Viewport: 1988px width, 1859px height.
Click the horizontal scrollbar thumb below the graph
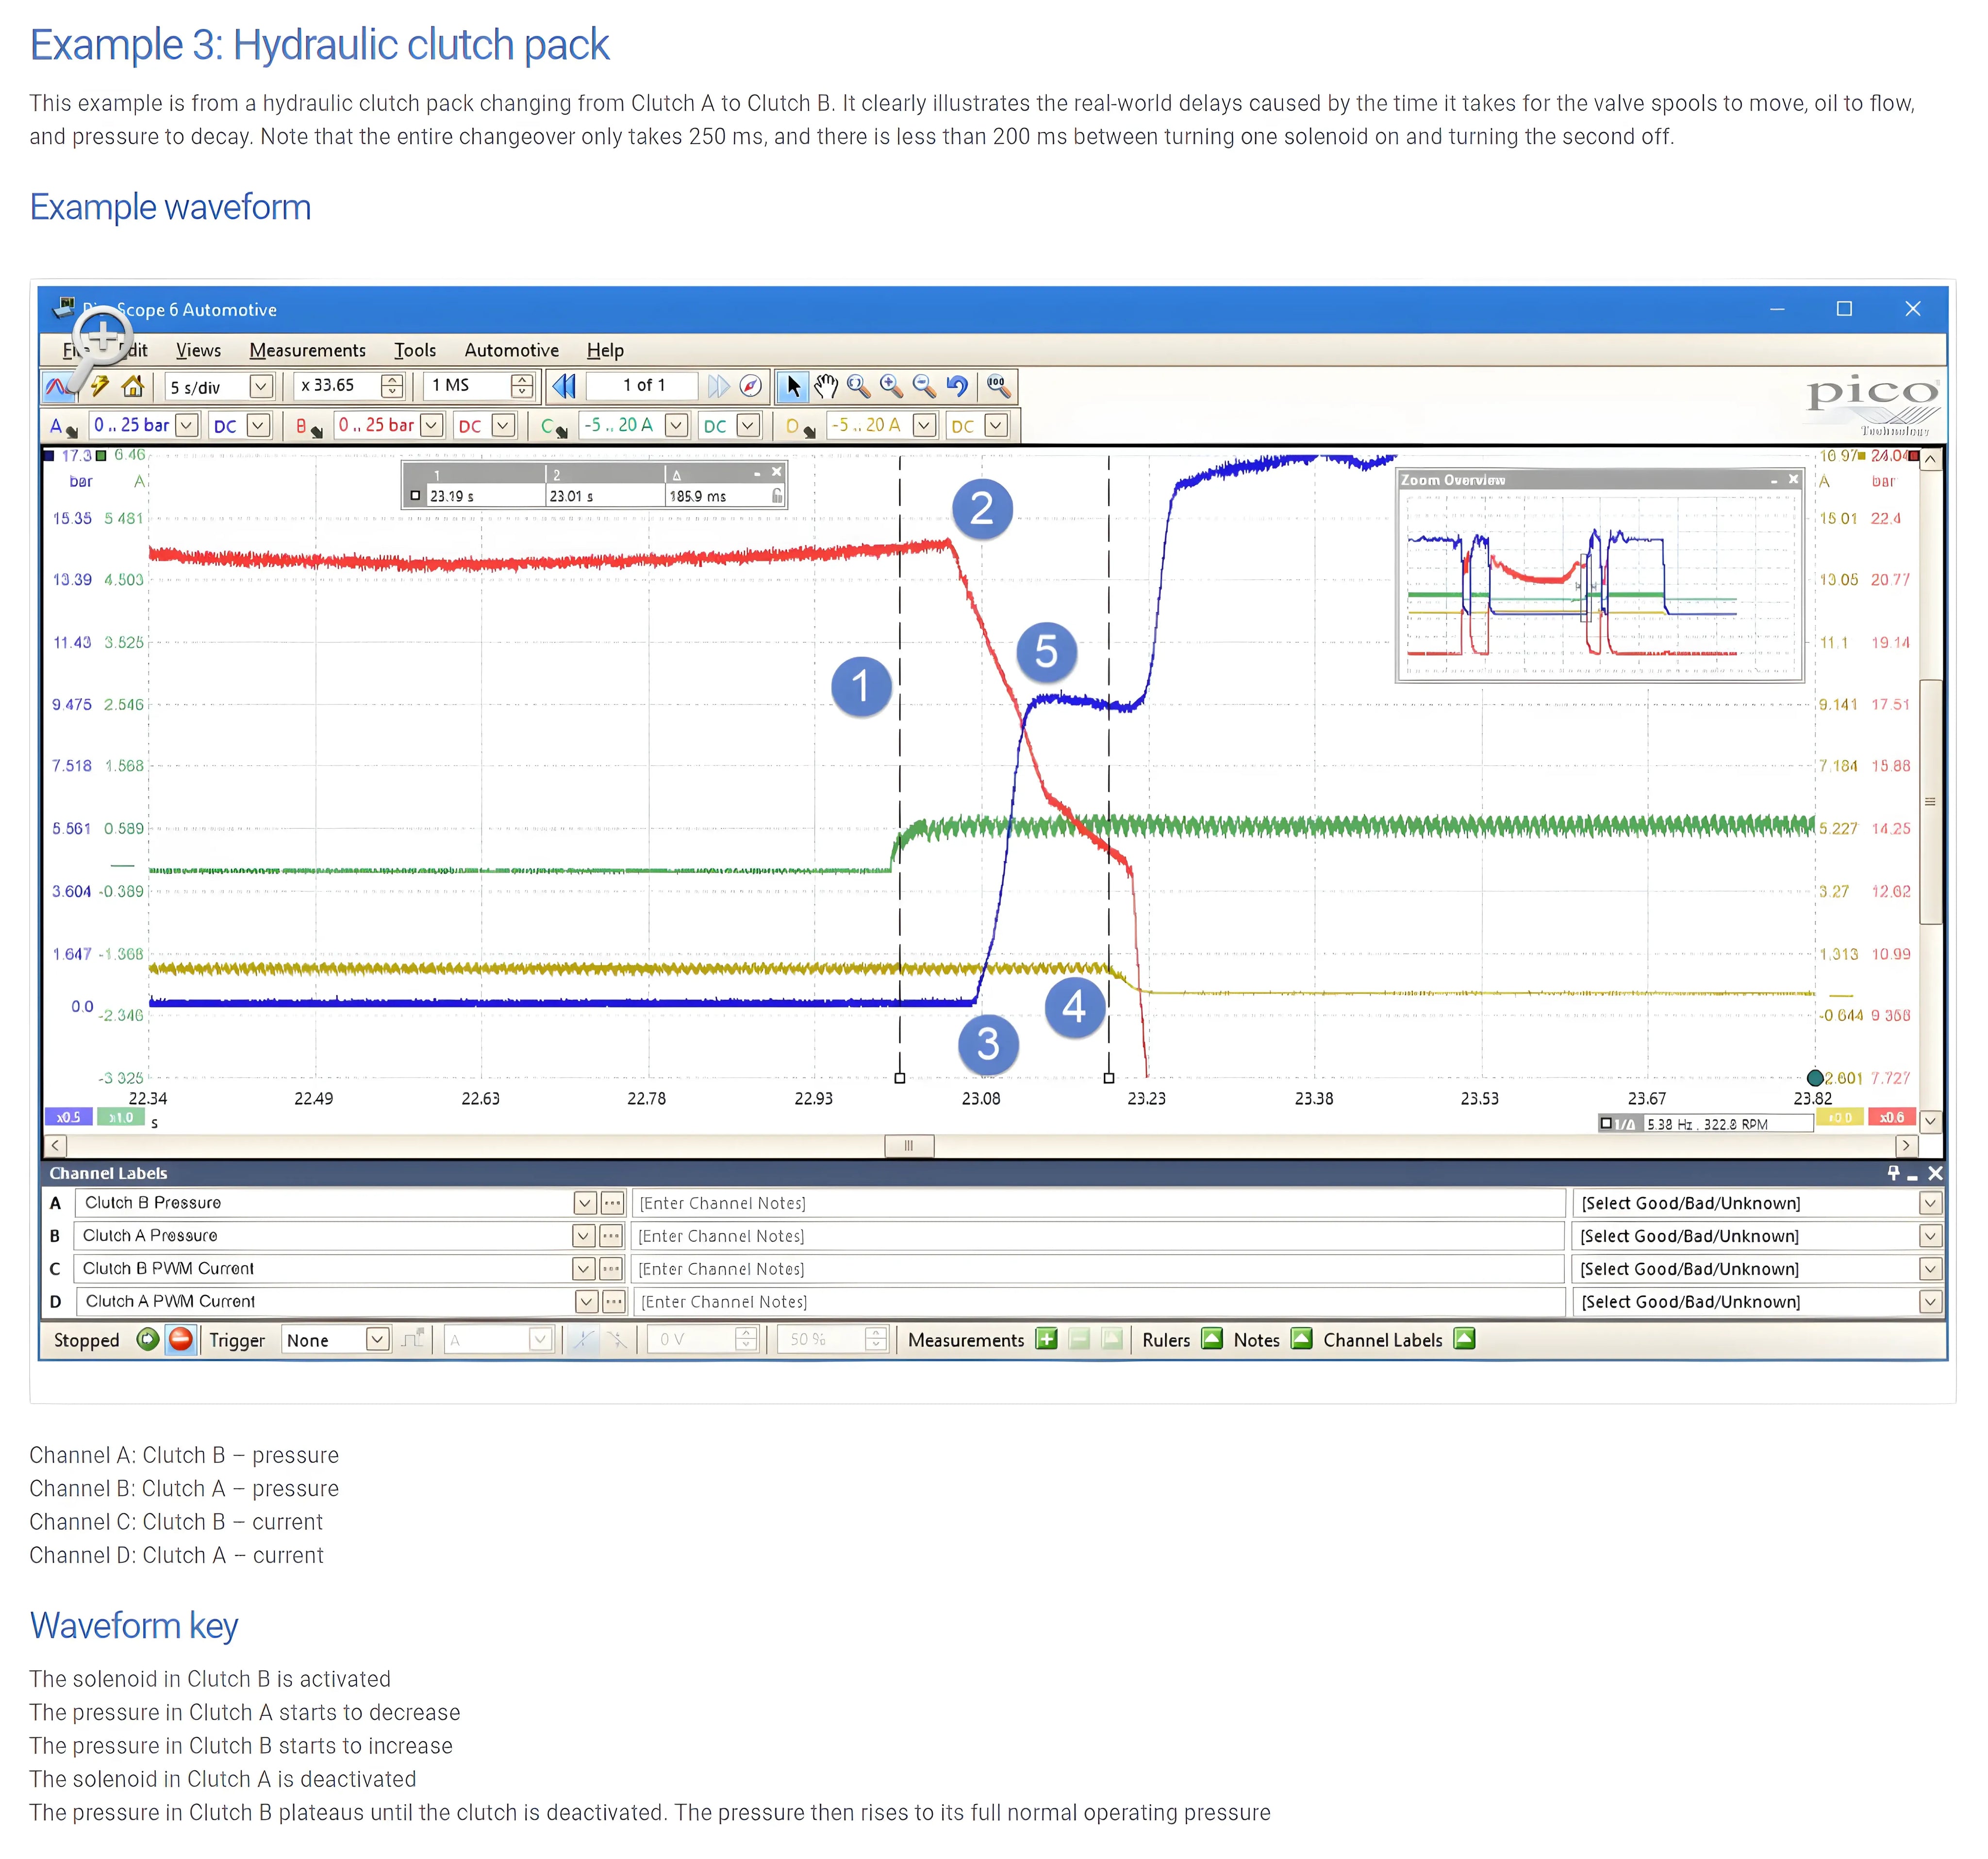pos(909,1146)
